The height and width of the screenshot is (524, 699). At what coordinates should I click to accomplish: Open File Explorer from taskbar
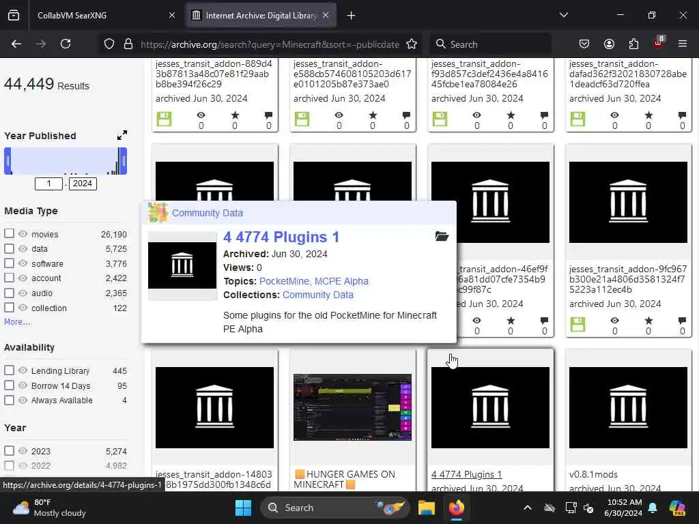point(426,508)
